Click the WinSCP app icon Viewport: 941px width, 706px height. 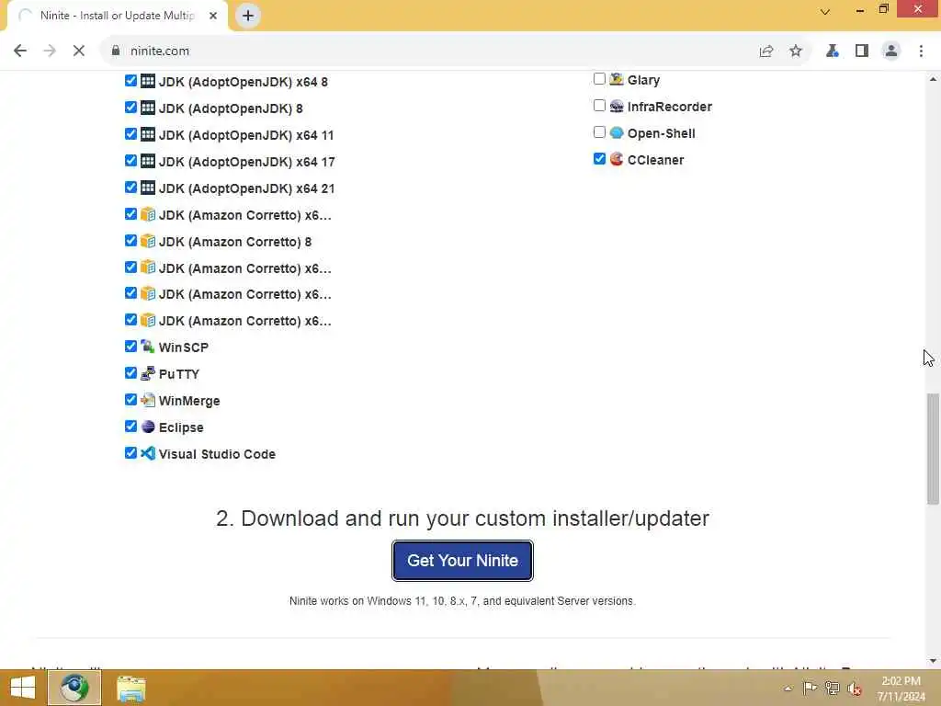148,347
